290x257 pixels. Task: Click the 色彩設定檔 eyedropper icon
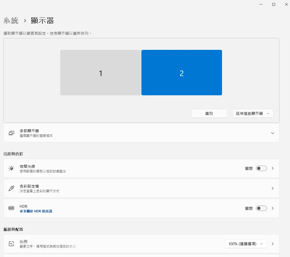tap(11, 188)
